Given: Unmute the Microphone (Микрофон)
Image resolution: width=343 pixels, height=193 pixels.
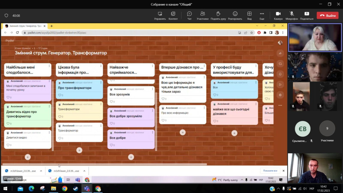Looking at the screenshot, I should [x=292, y=14].
